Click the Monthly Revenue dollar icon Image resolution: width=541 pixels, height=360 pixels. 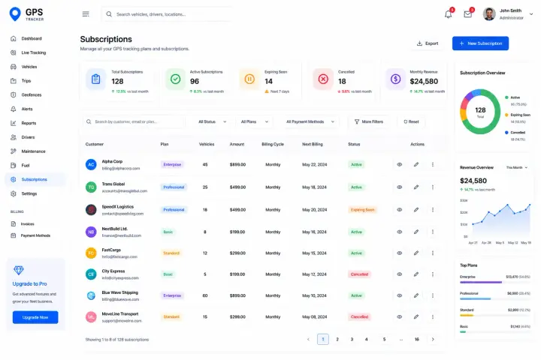395,79
